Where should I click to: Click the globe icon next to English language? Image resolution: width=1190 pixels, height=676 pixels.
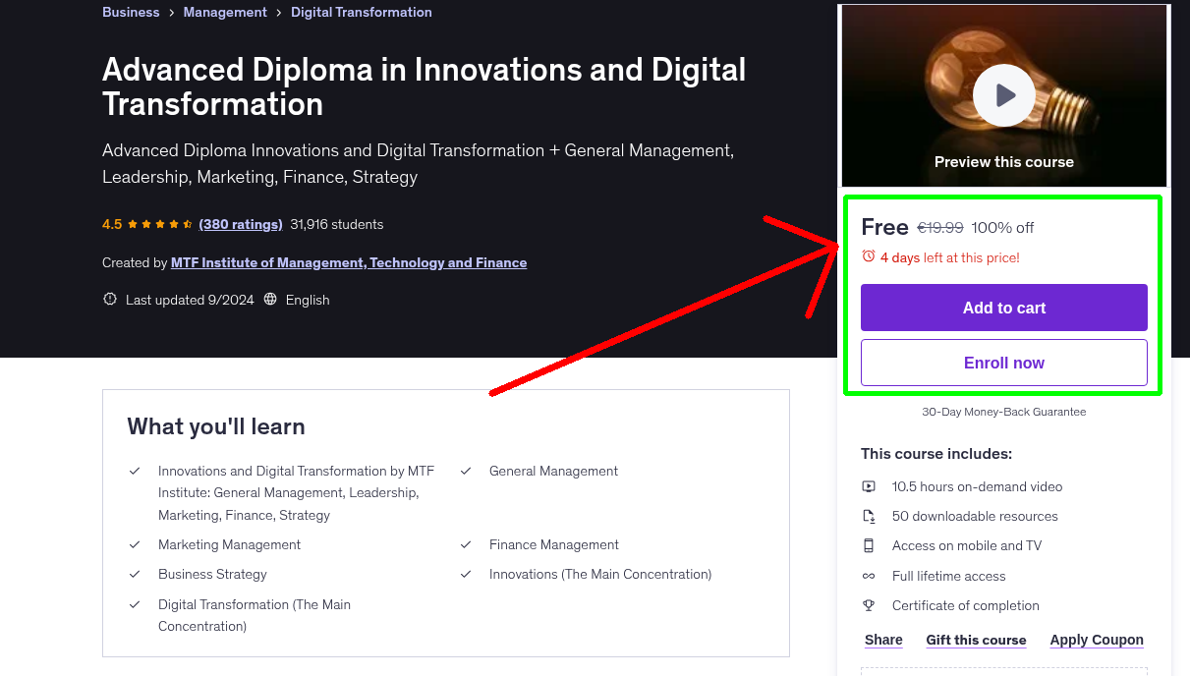[x=270, y=299]
